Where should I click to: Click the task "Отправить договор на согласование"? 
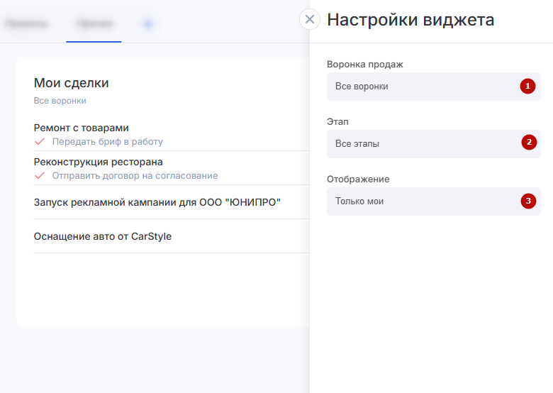(x=135, y=175)
